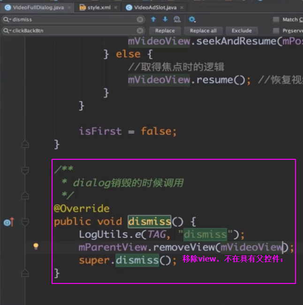Toggle the Preserve Case checkbox
Screen dimensions: 303x305
click(x=276, y=30)
